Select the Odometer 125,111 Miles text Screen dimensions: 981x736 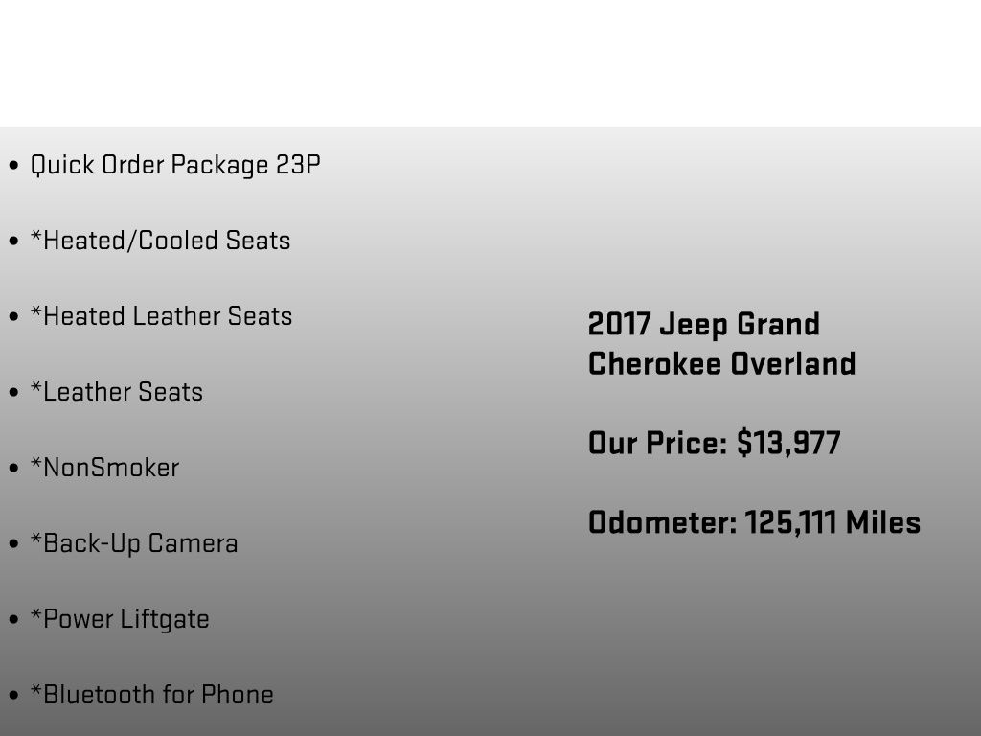point(754,523)
